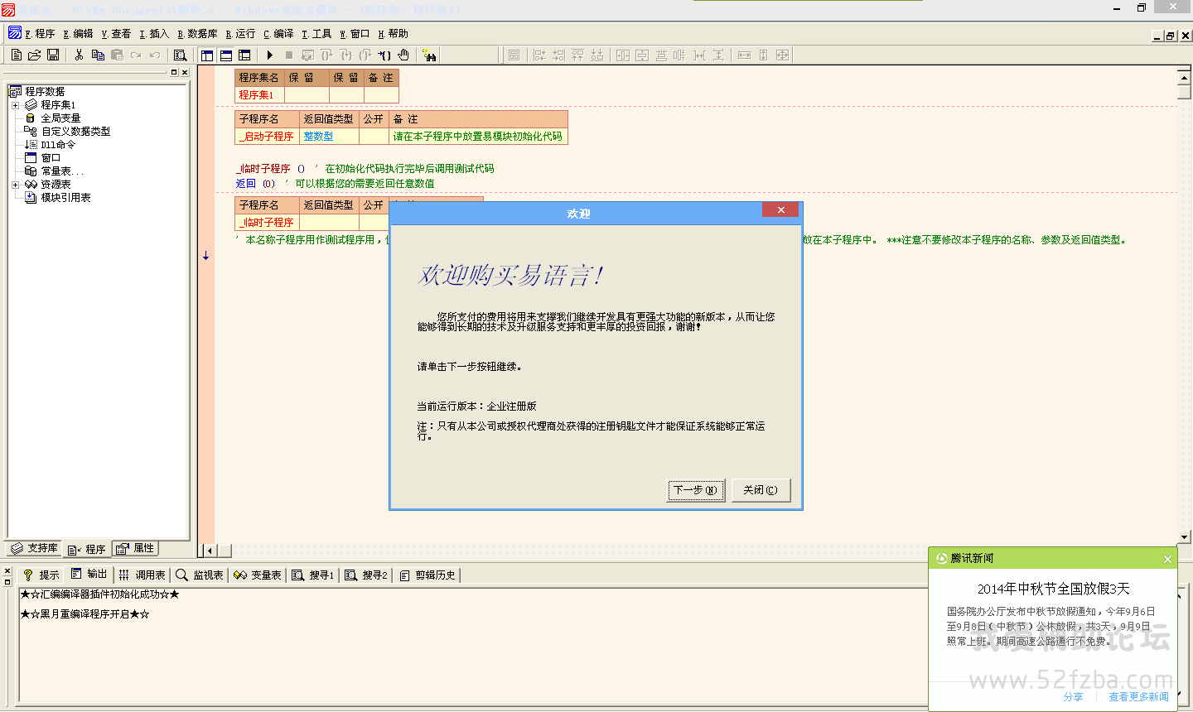Open the 工具 menu

click(x=316, y=34)
